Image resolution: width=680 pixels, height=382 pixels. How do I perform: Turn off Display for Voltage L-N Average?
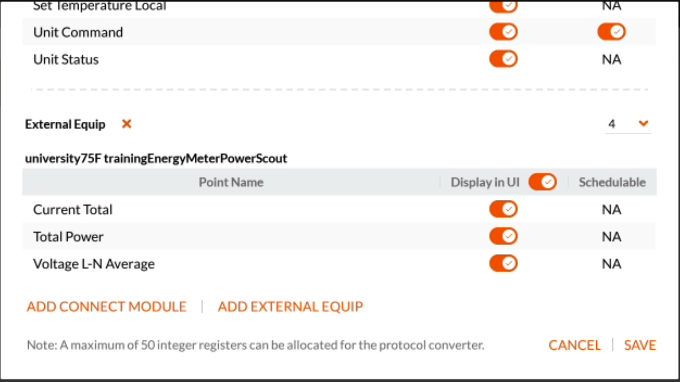[503, 264]
